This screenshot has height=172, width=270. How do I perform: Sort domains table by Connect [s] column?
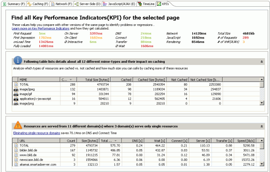pyautogui.click(x=178, y=141)
